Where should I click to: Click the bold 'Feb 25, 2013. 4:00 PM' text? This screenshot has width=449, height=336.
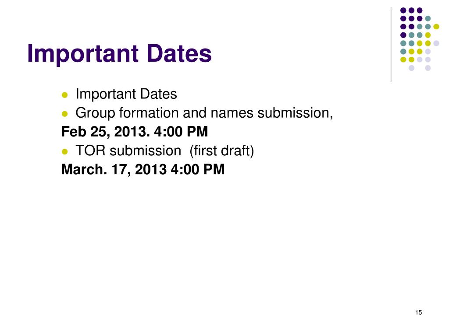click(x=135, y=132)
